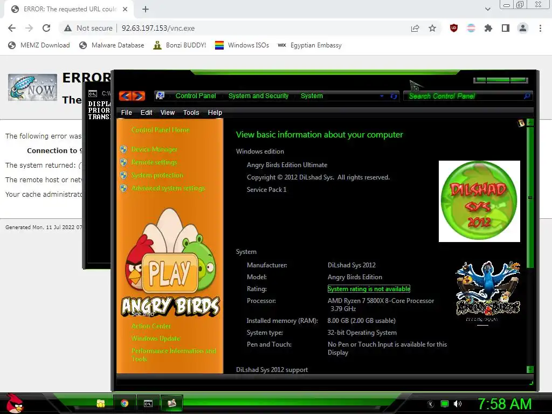Open uBlock Origin extension icon
The width and height of the screenshot is (552, 414).
pyautogui.click(x=454, y=28)
